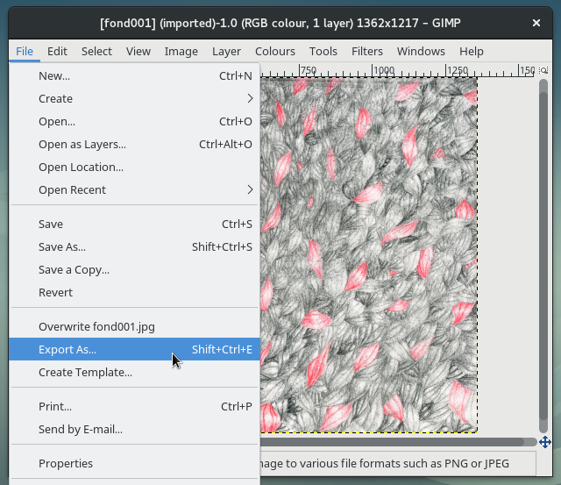Screen dimensions: 561x485
Task: Choose Save from the File menu
Action: [x=134, y=224]
